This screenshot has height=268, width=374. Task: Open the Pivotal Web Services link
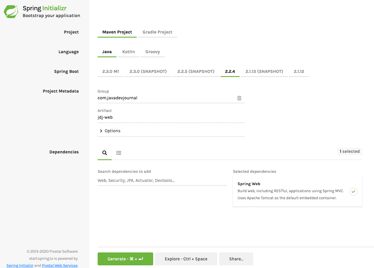coord(59,265)
